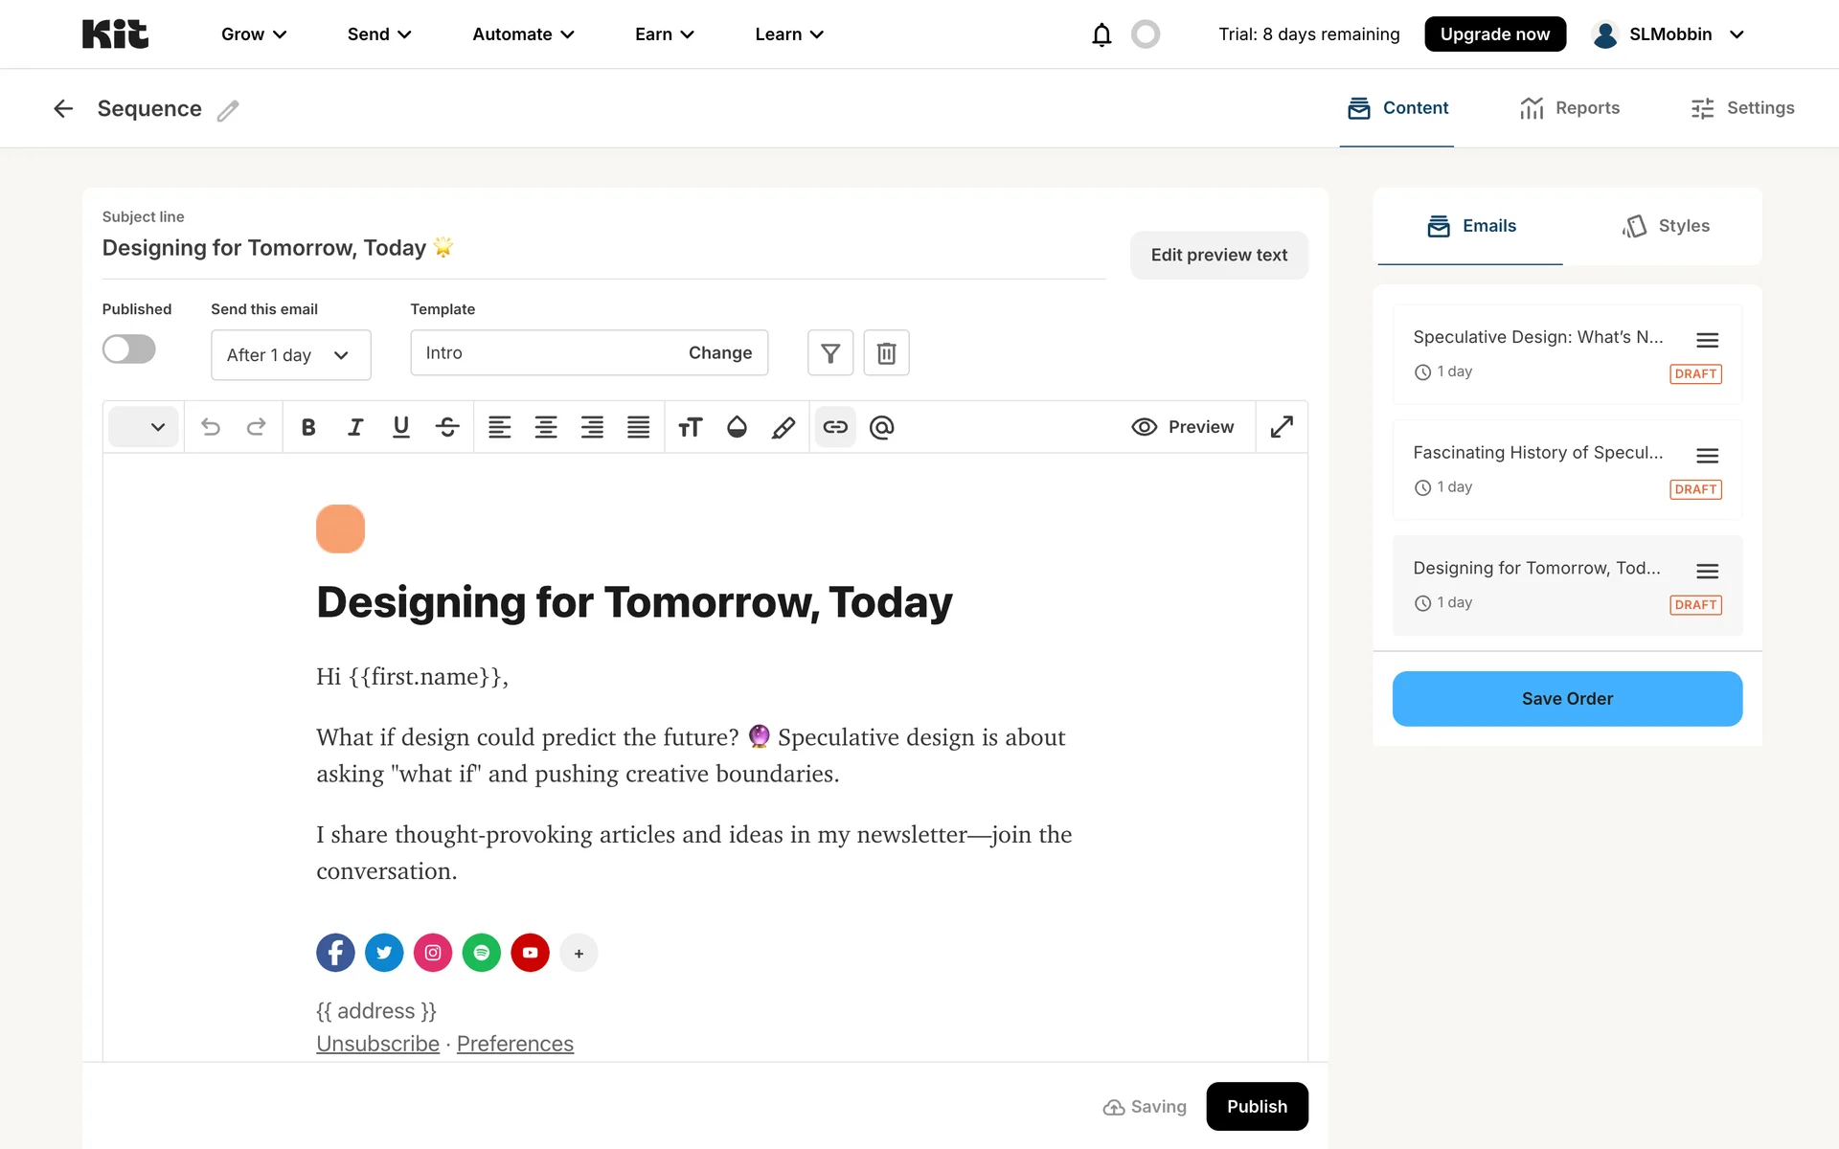Open the paragraph style dropdown
Screen dimensions: 1839x1149
144,427
